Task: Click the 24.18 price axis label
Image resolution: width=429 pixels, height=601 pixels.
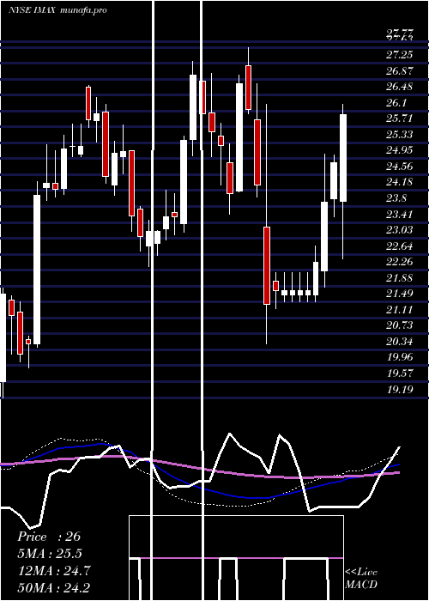Action: click(399, 182)
